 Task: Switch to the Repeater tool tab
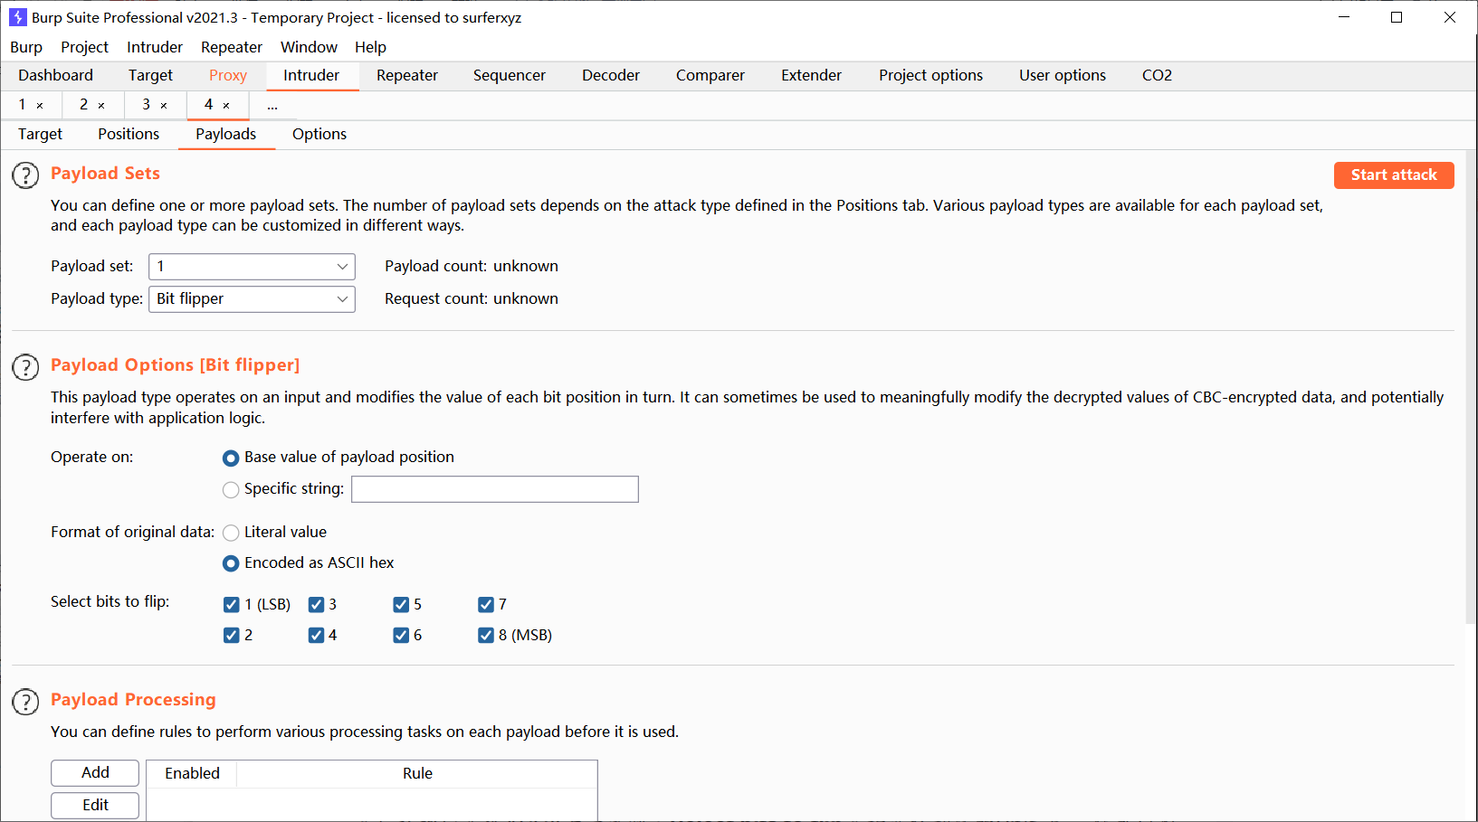coord(407,76)
